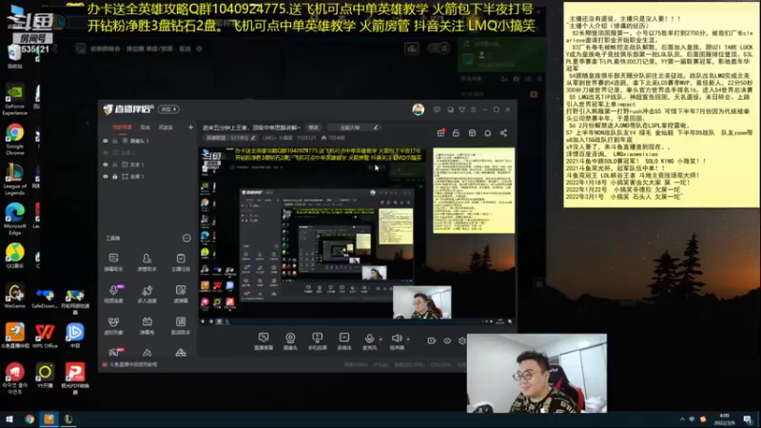Expand the mode pill next to app logo
761x428 pixels.
(x=168, y=109)
